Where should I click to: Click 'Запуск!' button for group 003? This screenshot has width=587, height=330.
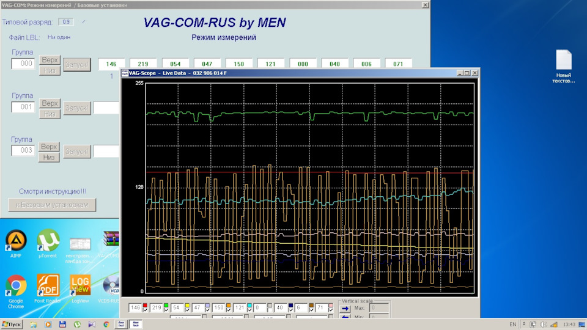pyautogui.click(x=77, y=152)
